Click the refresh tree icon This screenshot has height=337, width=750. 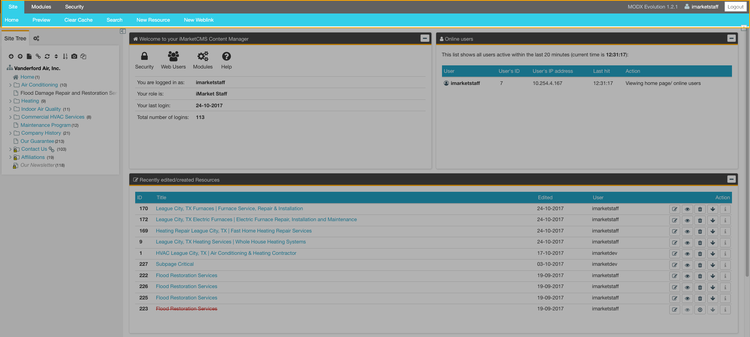pyautogui.click(x=47, y=56)
